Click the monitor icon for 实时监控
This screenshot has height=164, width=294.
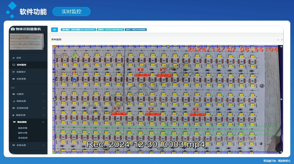click(x=13, y=65)
